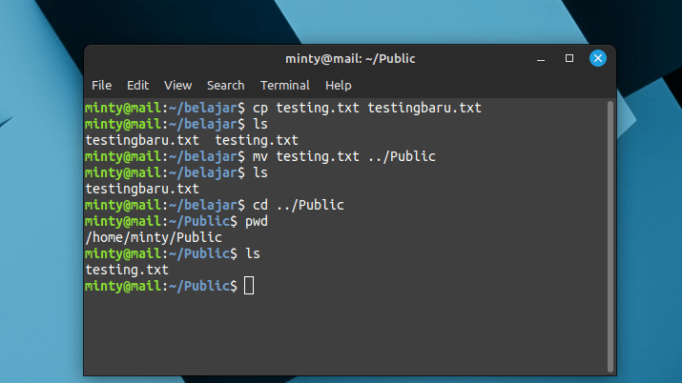Image resolution: width=682 pixels, height=383 pixels.
Task: Maximize the terminal window
Action: (568, 58)
